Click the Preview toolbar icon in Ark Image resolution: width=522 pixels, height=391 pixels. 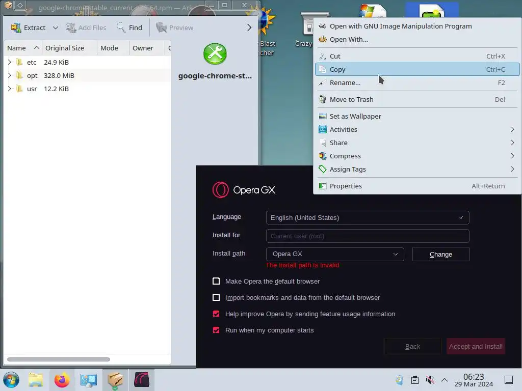(161, 27)
